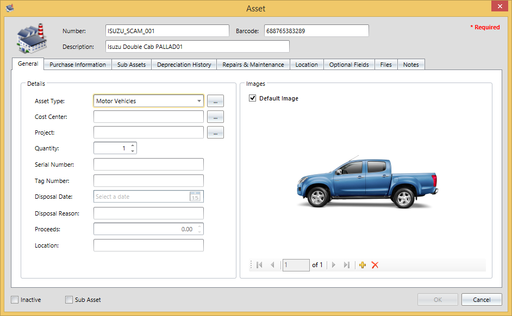
Task: Go to last image in navigator
Action: coord(346,265)
